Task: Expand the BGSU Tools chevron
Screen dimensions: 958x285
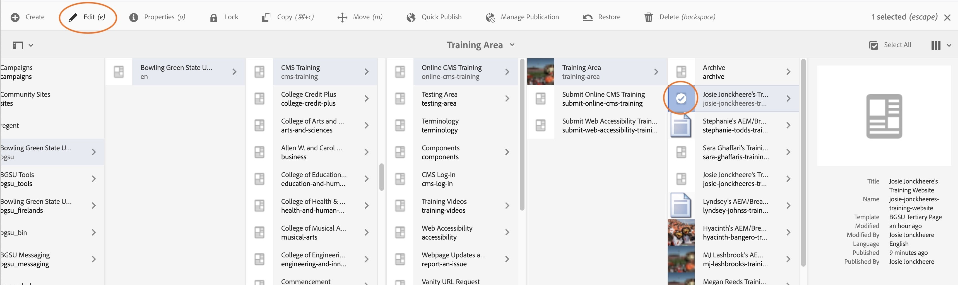Action: [94, 179]
